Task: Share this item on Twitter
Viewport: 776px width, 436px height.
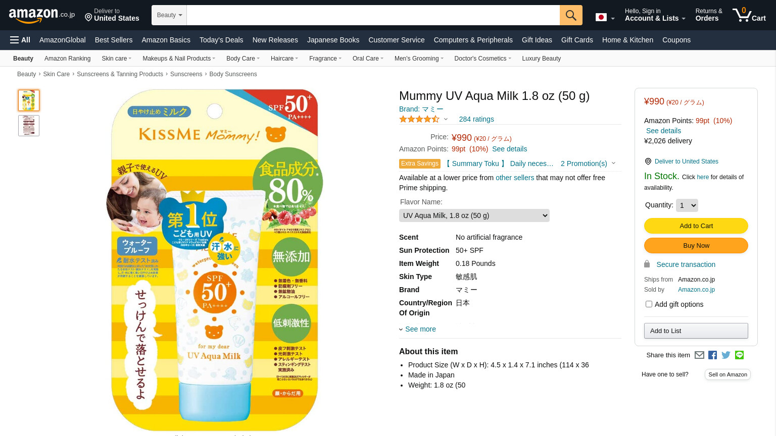Action: [x=726, y=355]
